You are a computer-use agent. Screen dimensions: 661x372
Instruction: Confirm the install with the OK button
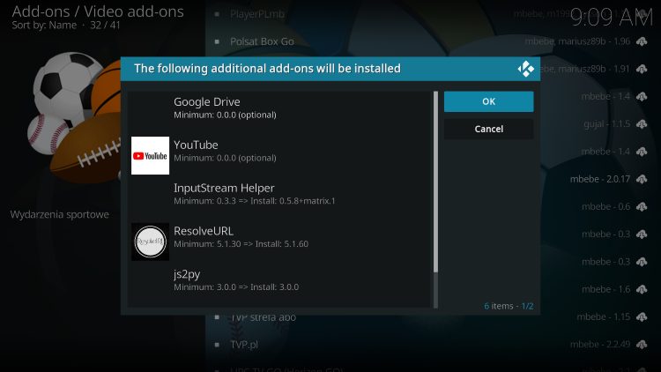(x=488, y=101)
